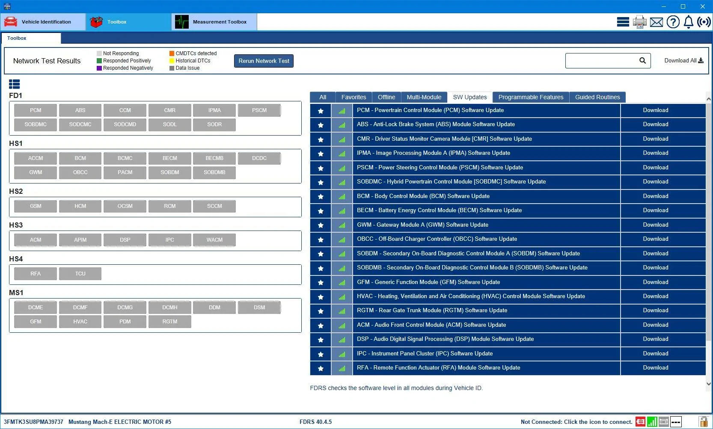Show the Favorites tab

point(354,97)
